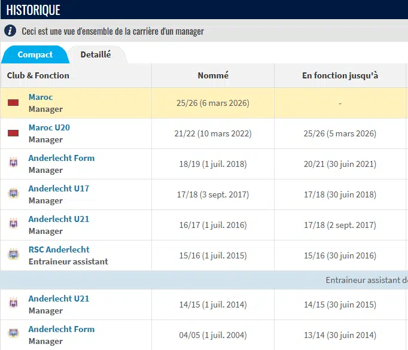This screenshot has width=408, height=350.
Task: Open the Anderlecht U17 link
Action: point(59,188)
